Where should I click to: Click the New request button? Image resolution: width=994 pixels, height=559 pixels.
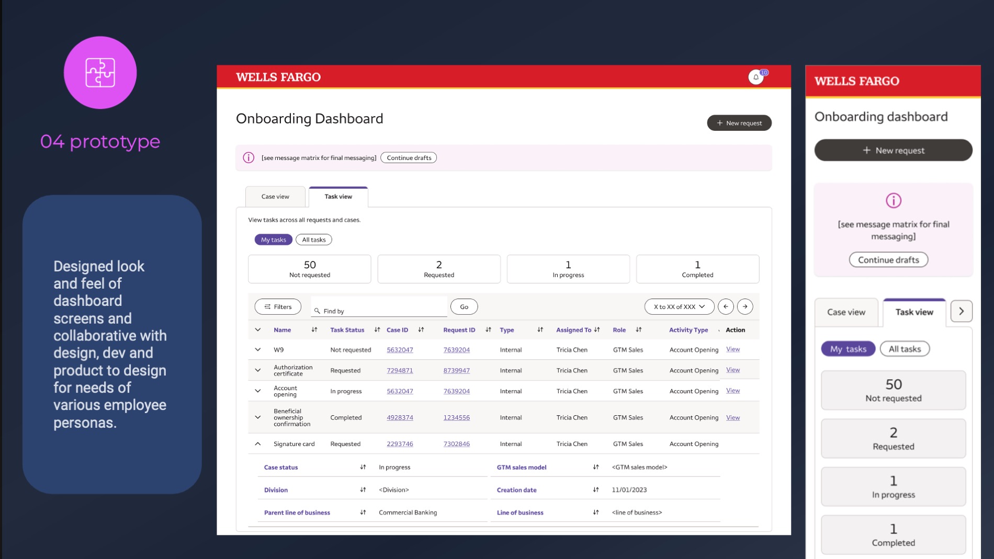click(x=739, y=123)
